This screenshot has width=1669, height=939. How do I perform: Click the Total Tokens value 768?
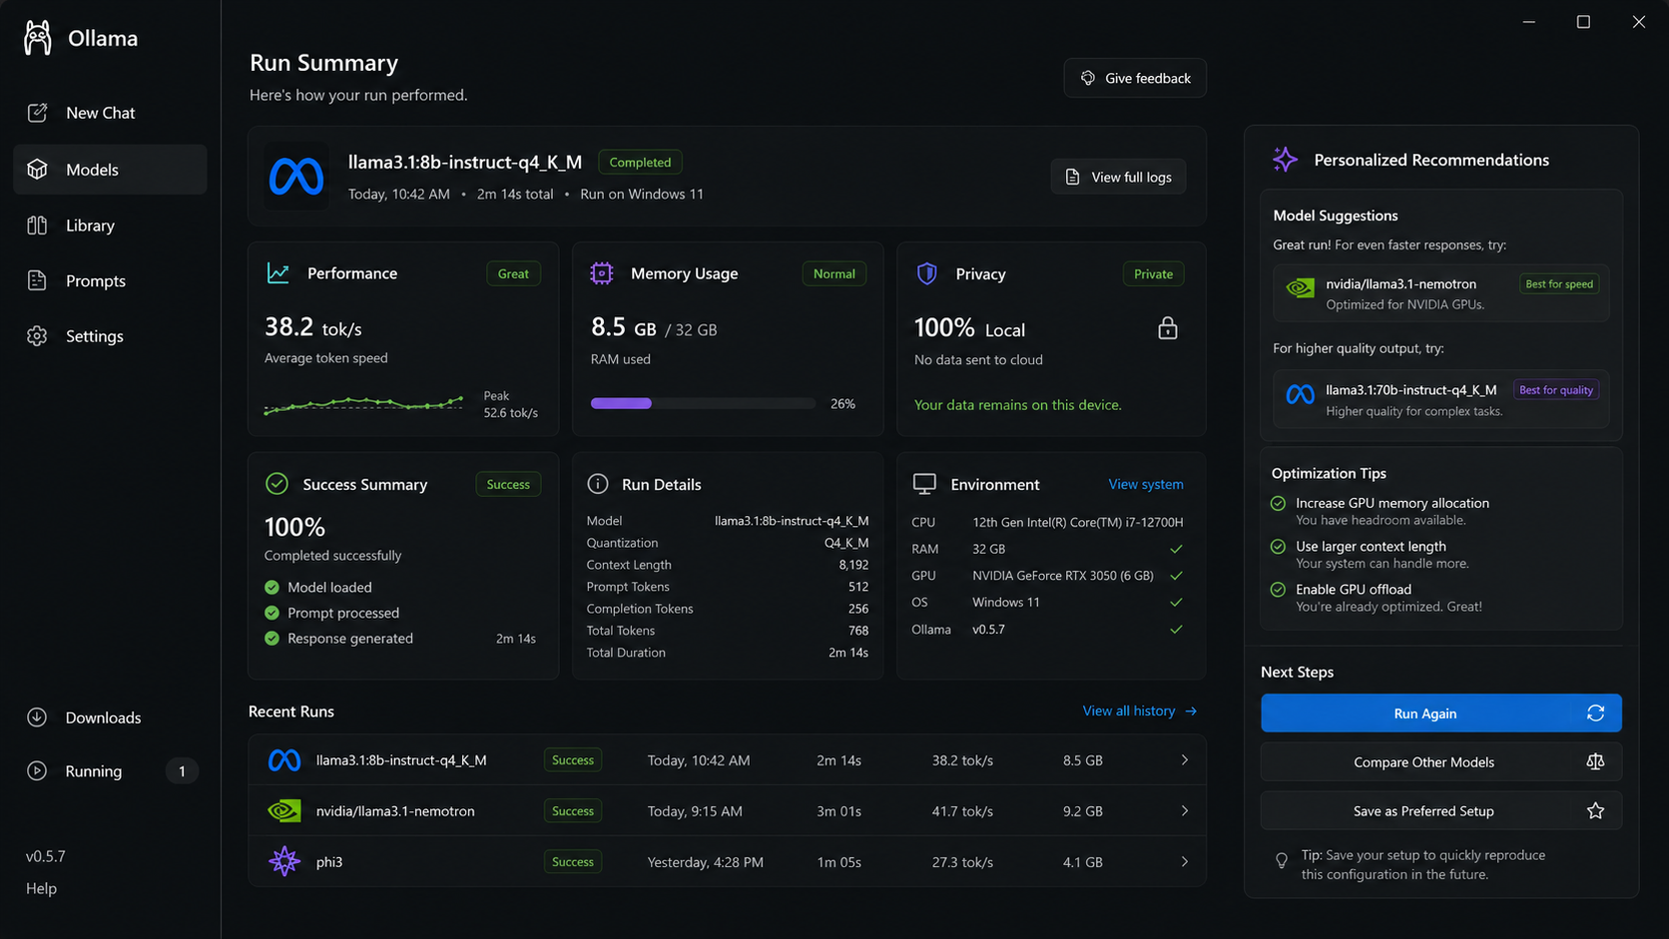pos(858,631)
